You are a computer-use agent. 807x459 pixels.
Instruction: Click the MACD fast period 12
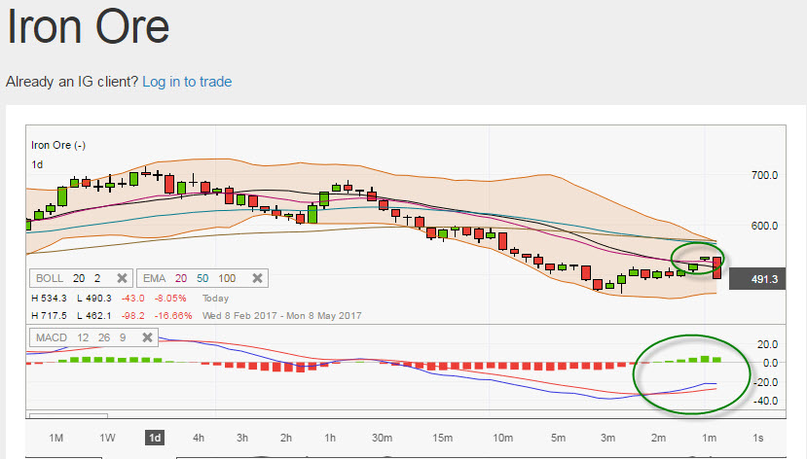[83, 337]
